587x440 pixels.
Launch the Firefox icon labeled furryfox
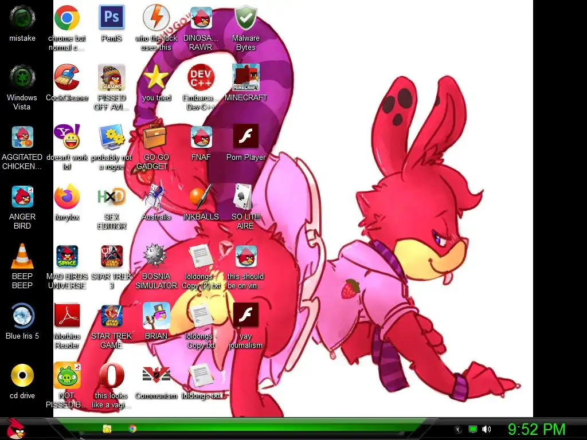pyautogui.click(x=66, y=196)
